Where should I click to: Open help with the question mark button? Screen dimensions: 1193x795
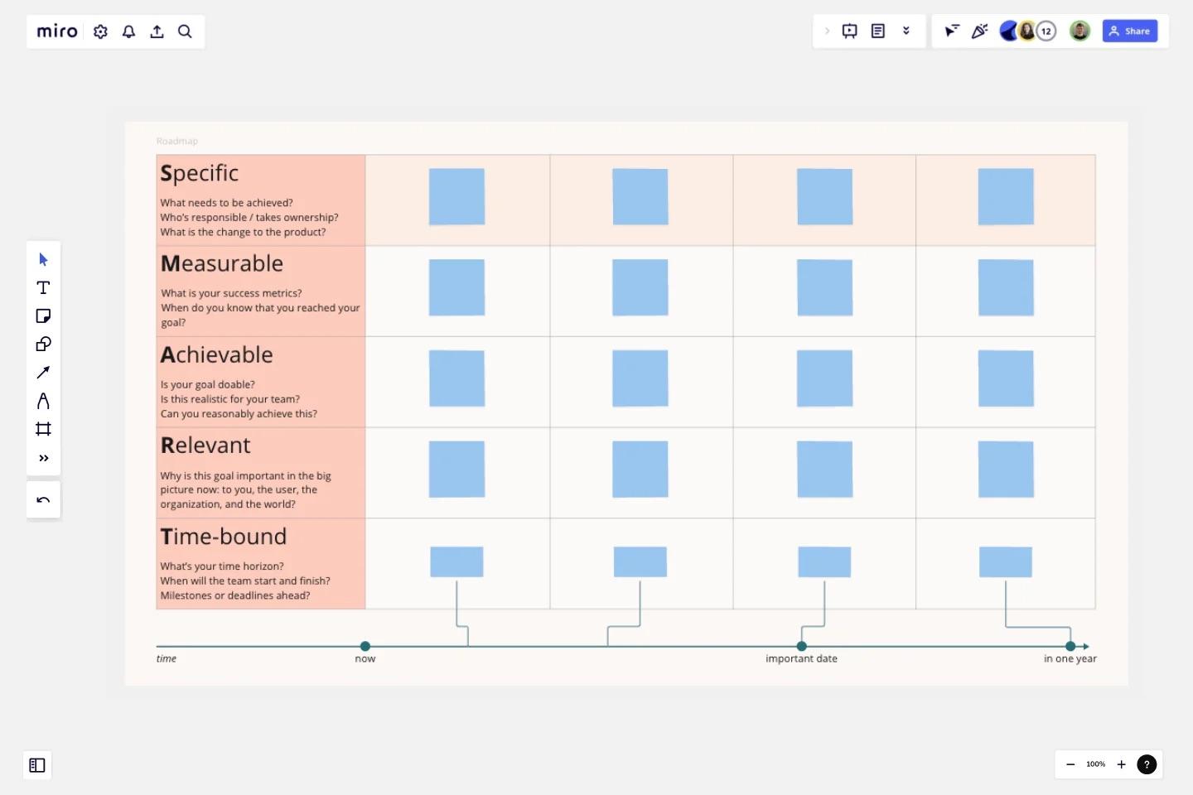pos(1147,764)
